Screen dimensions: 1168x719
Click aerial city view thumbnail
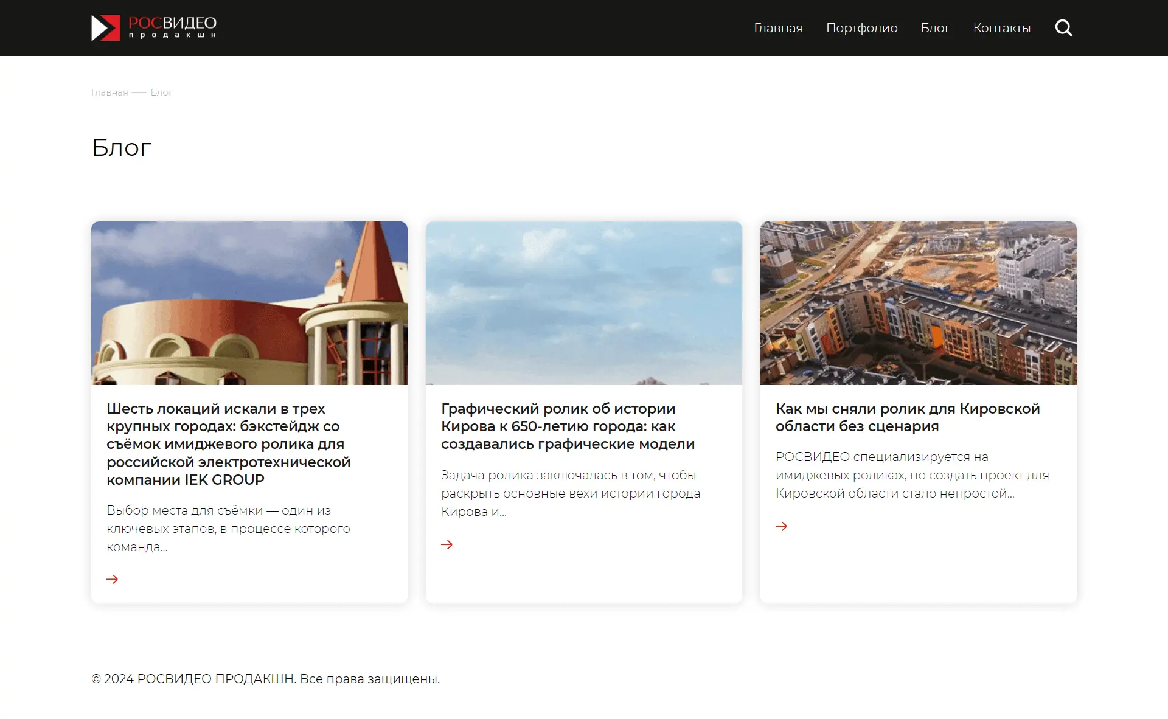pyautogui.click(x=919, y=303)
